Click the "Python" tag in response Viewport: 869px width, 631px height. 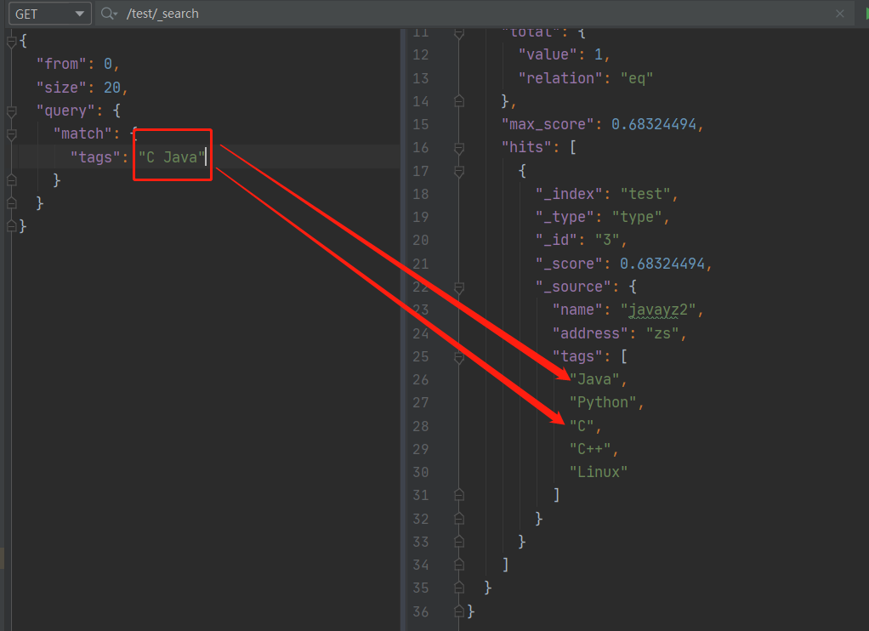point(602,402)
